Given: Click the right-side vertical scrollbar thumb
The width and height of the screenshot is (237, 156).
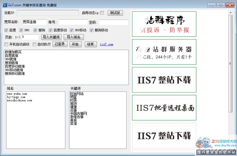Looking at the screenshot, I should click(x=230, y=64).
